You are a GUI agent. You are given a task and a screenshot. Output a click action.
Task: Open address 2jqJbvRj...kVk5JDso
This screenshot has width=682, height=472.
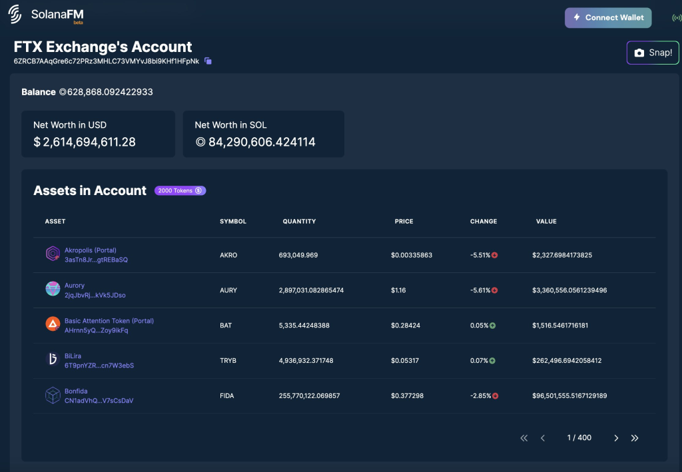[x=95, y=295]
